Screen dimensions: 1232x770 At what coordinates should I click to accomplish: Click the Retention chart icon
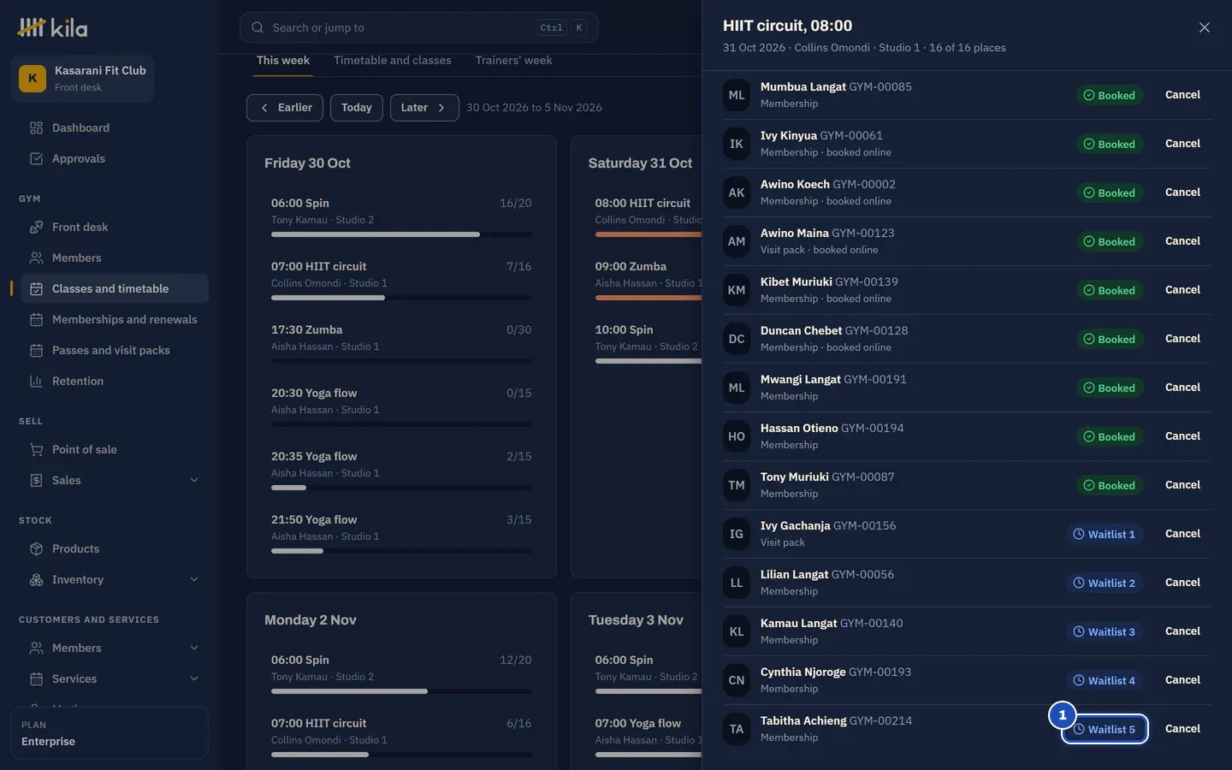[x=36, y=382]
